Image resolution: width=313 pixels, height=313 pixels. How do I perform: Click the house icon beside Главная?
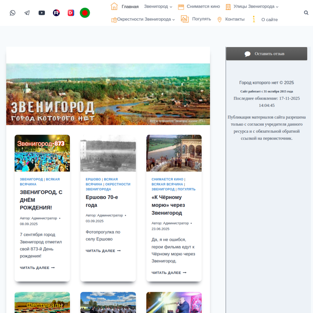pos(114,7)
